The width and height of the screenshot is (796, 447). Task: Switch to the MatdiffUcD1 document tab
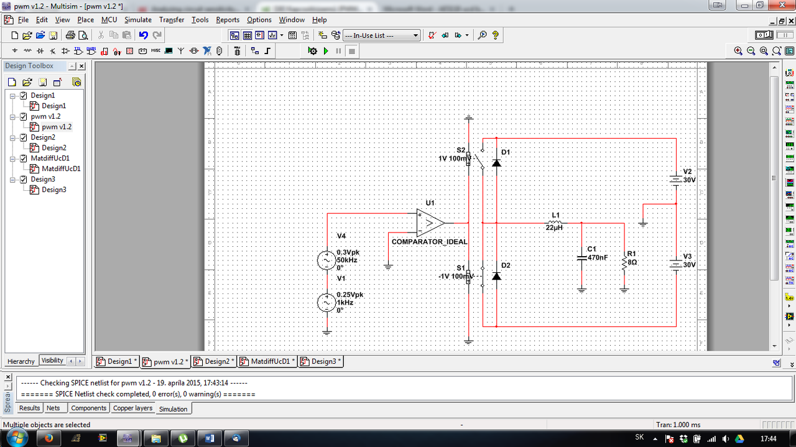tap(267, 361)
